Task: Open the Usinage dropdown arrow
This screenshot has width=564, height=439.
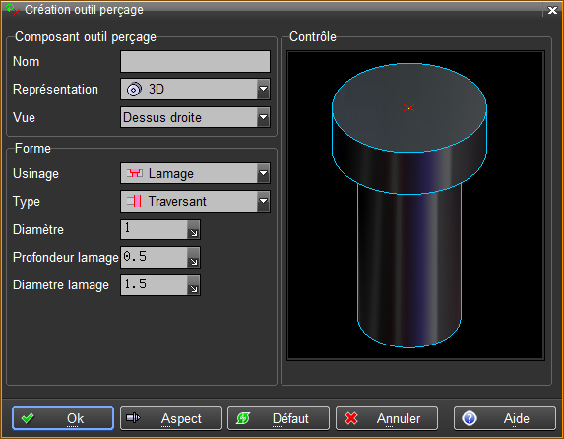Action: (x=263, y=173)
